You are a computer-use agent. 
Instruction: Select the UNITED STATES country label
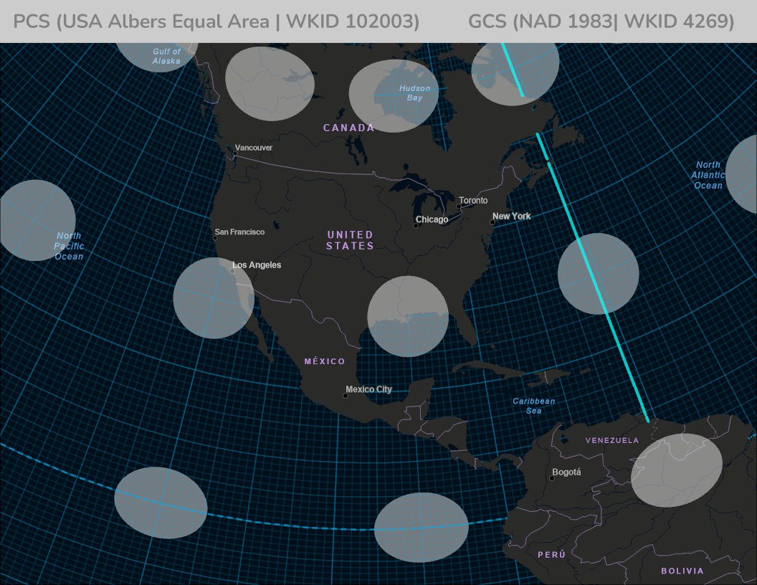tap(350, 240)
